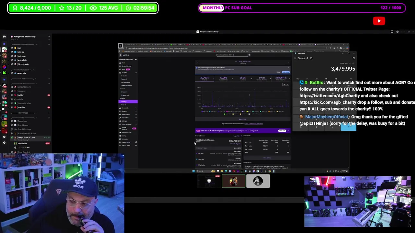415x233 pixels.
Task: Create channel in RESOURCES category plus icon
Action: 49,113
